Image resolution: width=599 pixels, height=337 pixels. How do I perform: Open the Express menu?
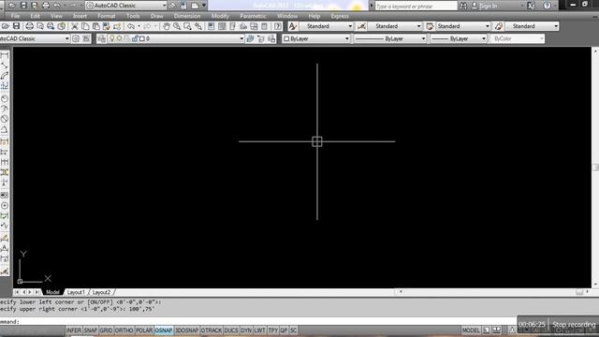pos(340,16)
